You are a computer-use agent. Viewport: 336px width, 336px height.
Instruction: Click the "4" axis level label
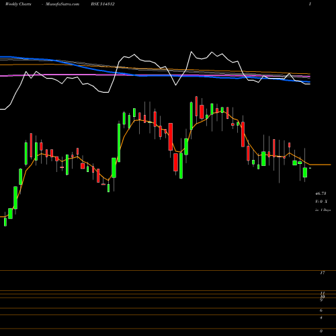click(x=321, y=318)
